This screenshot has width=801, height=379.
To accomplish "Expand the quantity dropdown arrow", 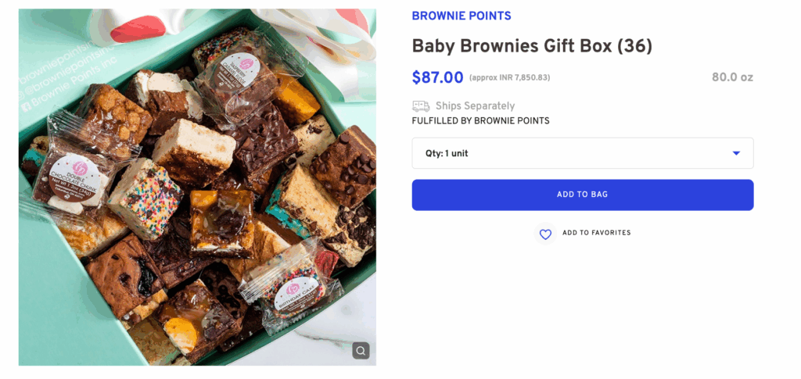I will (x=736, y=153).
